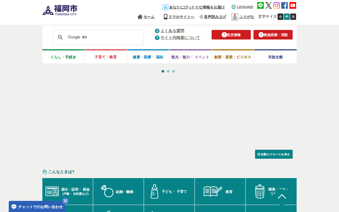Click the Google search magnifier icon
339x212 pixels.
[x=60, y=37]
